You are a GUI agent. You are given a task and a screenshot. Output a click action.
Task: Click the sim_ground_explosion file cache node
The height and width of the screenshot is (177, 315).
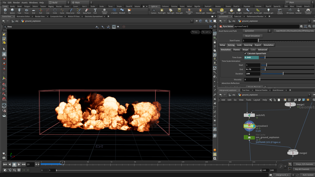coord(249,137)
